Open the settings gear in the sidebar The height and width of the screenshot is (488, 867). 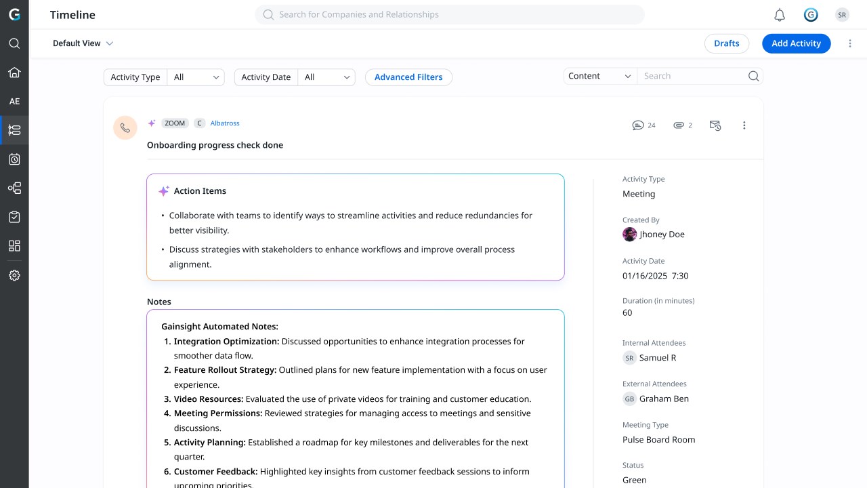[x=14, y=275]
